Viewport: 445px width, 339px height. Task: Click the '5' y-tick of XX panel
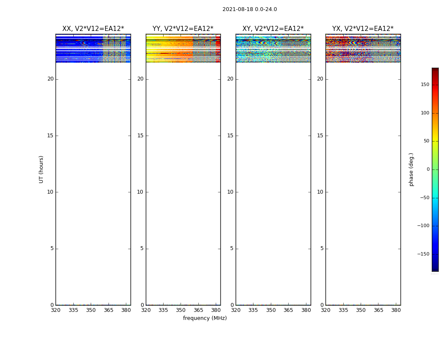52,248
